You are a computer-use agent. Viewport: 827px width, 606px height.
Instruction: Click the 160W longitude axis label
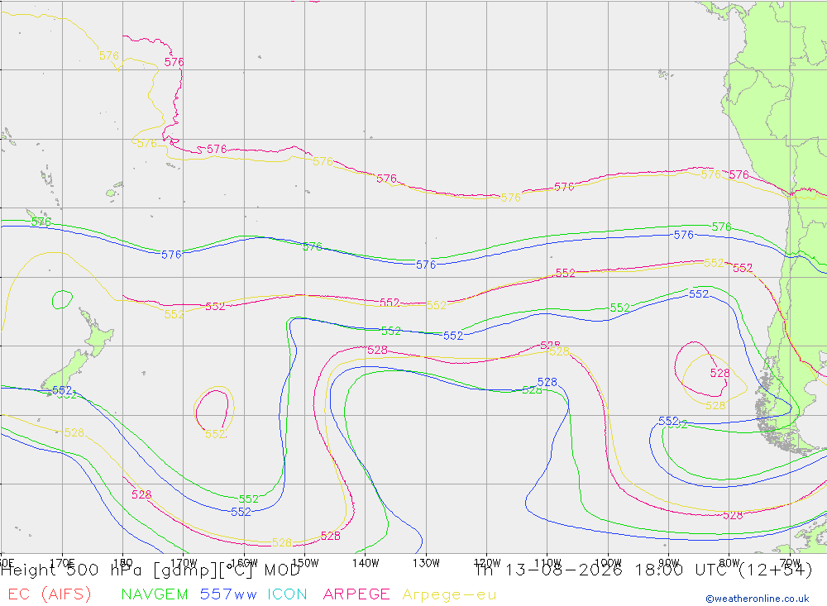244,563
